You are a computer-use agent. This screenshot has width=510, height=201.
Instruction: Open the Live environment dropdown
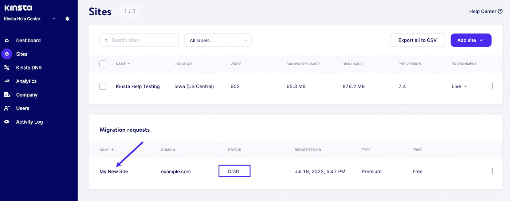tap(459, 86)
